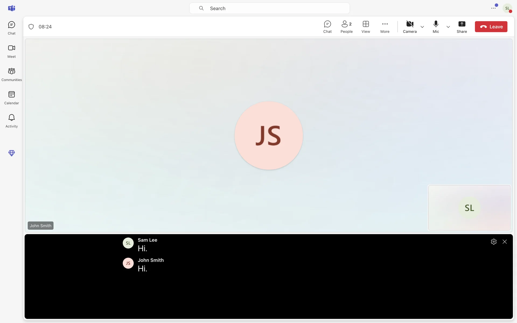
Task: Switch to the Calendar tab in the sidebar
Action: click(x=12, y=97)
